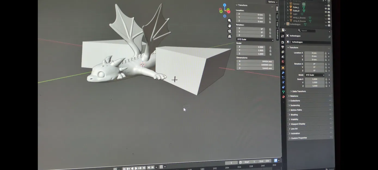Show wing_L_Source via its closed eye icon
The image size is (378, 170).
click(x=326, y=19)
